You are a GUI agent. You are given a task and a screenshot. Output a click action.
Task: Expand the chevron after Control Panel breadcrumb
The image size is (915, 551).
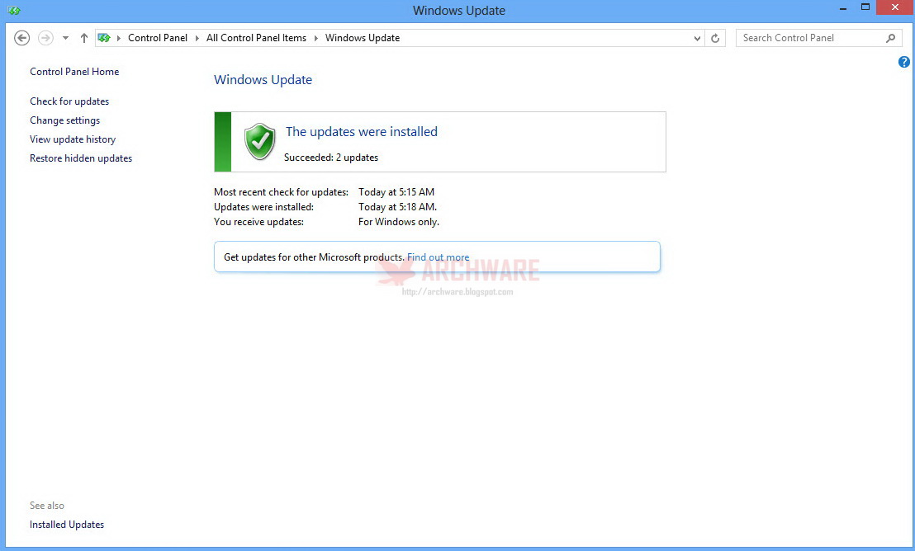pyautogui.click(x=197, y=38)
